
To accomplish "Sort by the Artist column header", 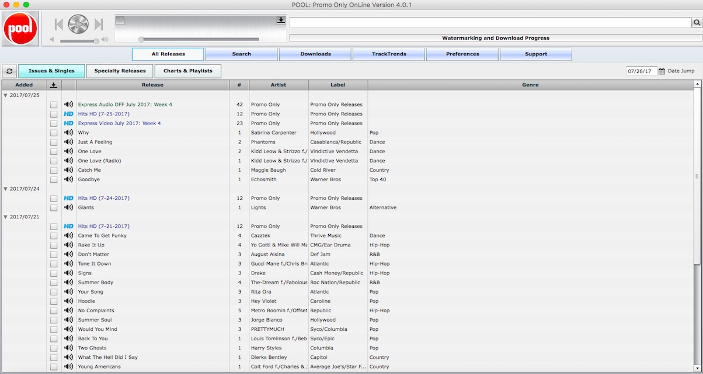I will click(x=279, y=85).
